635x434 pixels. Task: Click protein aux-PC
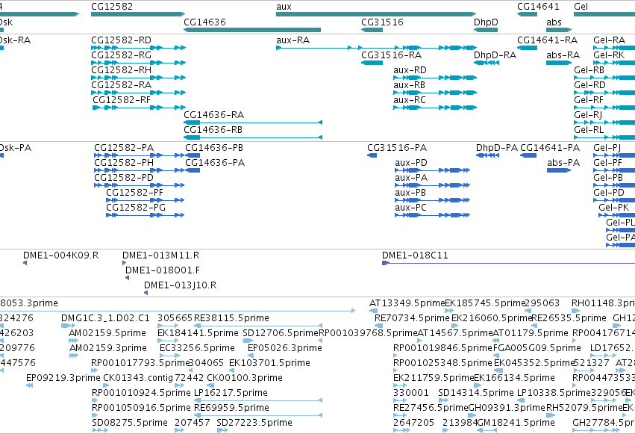click(x=432, y=215)
